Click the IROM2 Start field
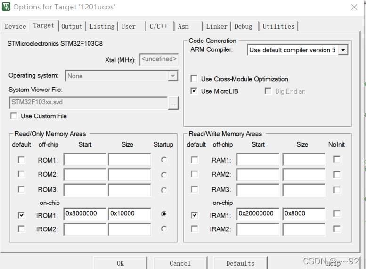 tap(85, 229)
